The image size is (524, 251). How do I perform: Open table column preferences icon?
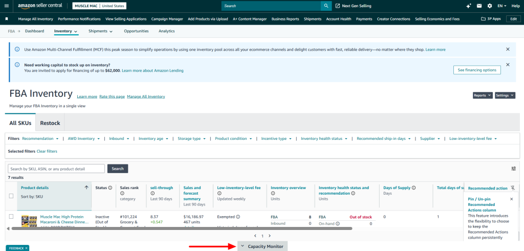(514, 169)
